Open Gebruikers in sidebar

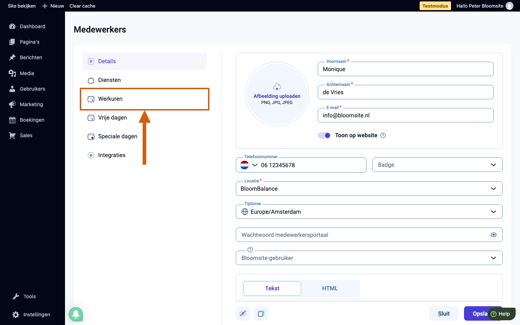[x=32, y=89]
